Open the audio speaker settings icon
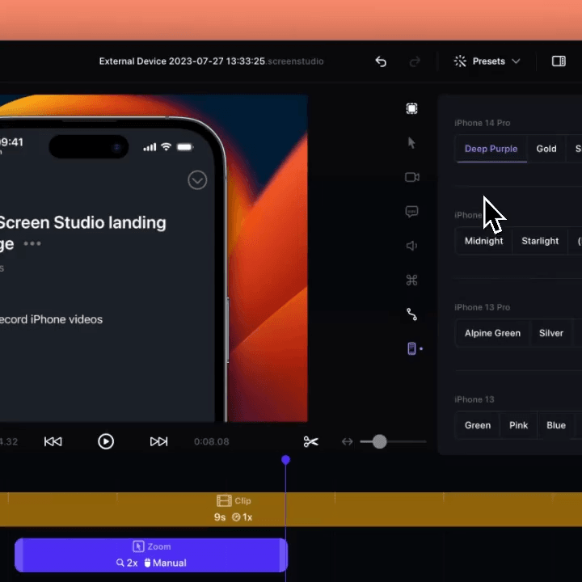This screenshot has width=582, height=582. point(411,246)
